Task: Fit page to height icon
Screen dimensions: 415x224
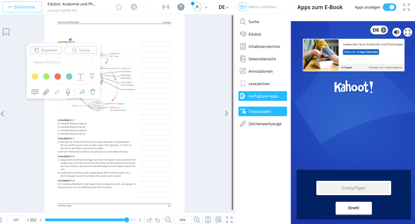Action: (208, 220)
